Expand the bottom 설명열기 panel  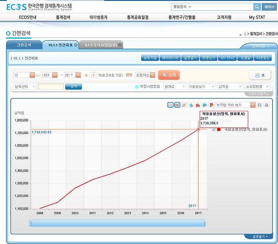pyautogui.click(x=260, y=237)
